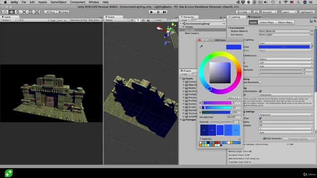This screenshot has height=178, width=317.
Task: Open the Lighting panel settings gear
Action: point(315,21)
